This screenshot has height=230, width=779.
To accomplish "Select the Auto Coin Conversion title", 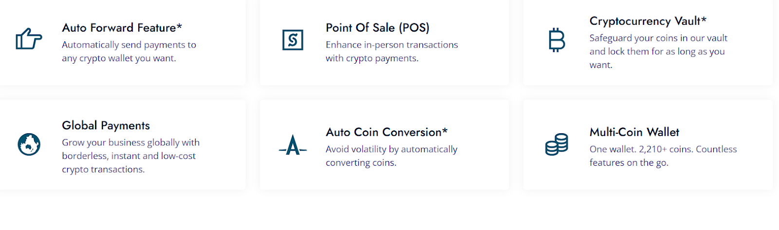I will [387, 132].
